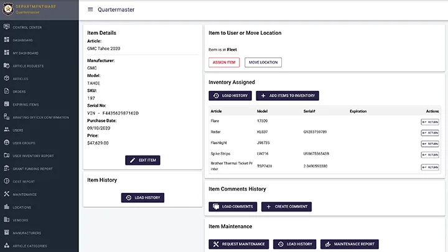Click the article name GMC Tahoe 2020
448x252 pixels.
click(x=104, y=49)
